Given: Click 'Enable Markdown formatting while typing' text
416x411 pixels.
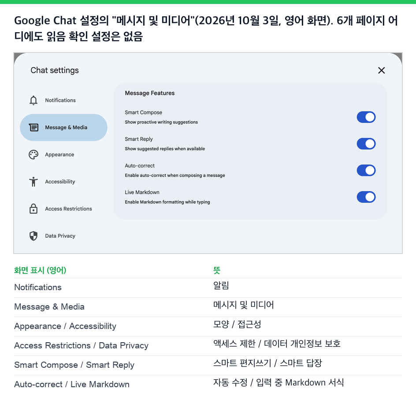Looking at the screenshot, I should (167, 202).
